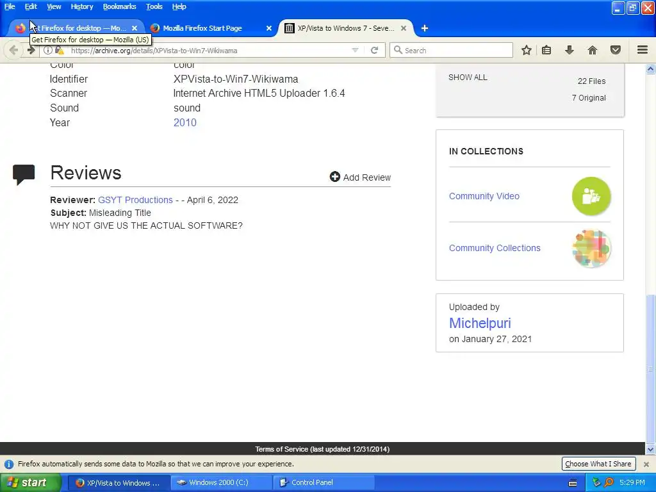Open the Edit menu
The image size is (656, 492).
31,6
